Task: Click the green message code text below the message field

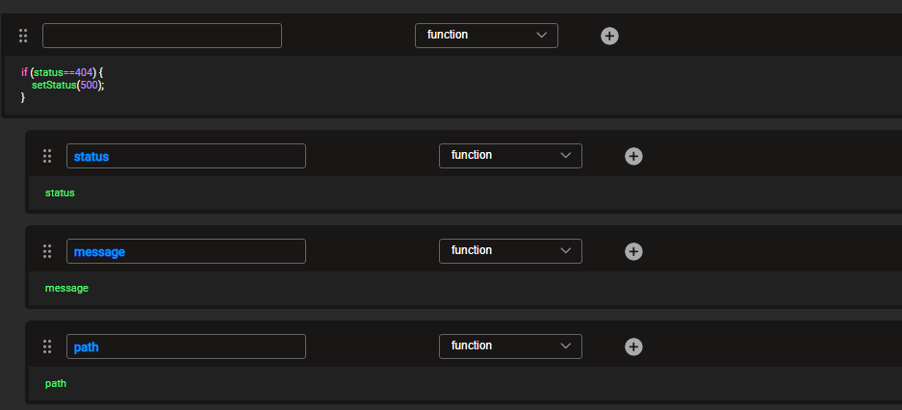Action: coord(66,288)
